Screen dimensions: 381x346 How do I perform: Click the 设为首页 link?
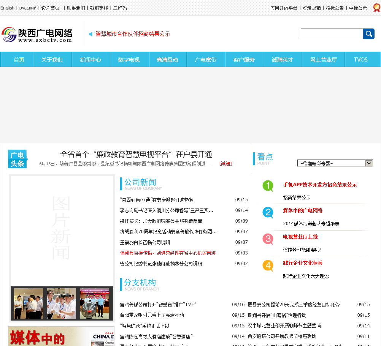pyautogui.click(x=50, y=8)
